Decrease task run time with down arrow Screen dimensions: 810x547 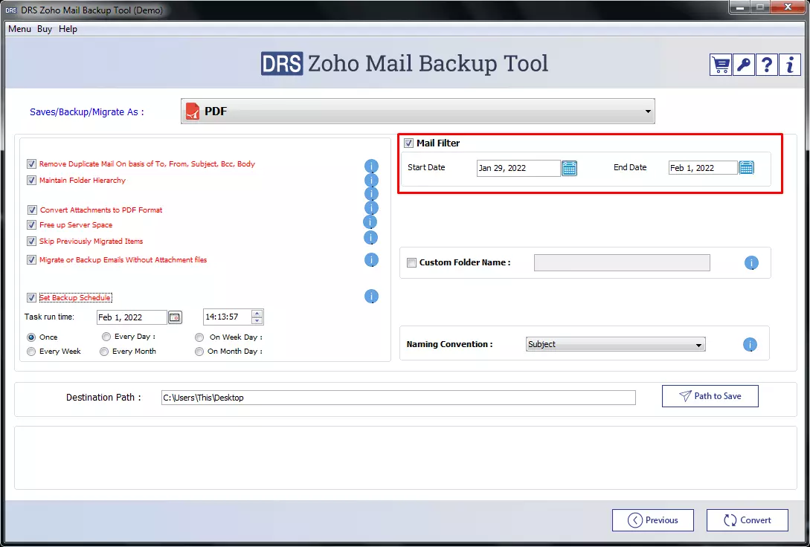[257, 321]
